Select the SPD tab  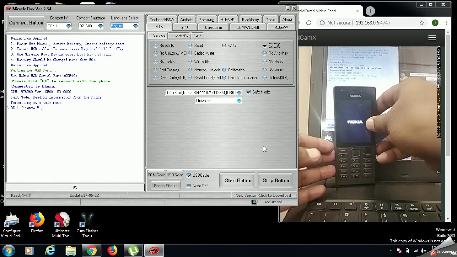point(184,27)
